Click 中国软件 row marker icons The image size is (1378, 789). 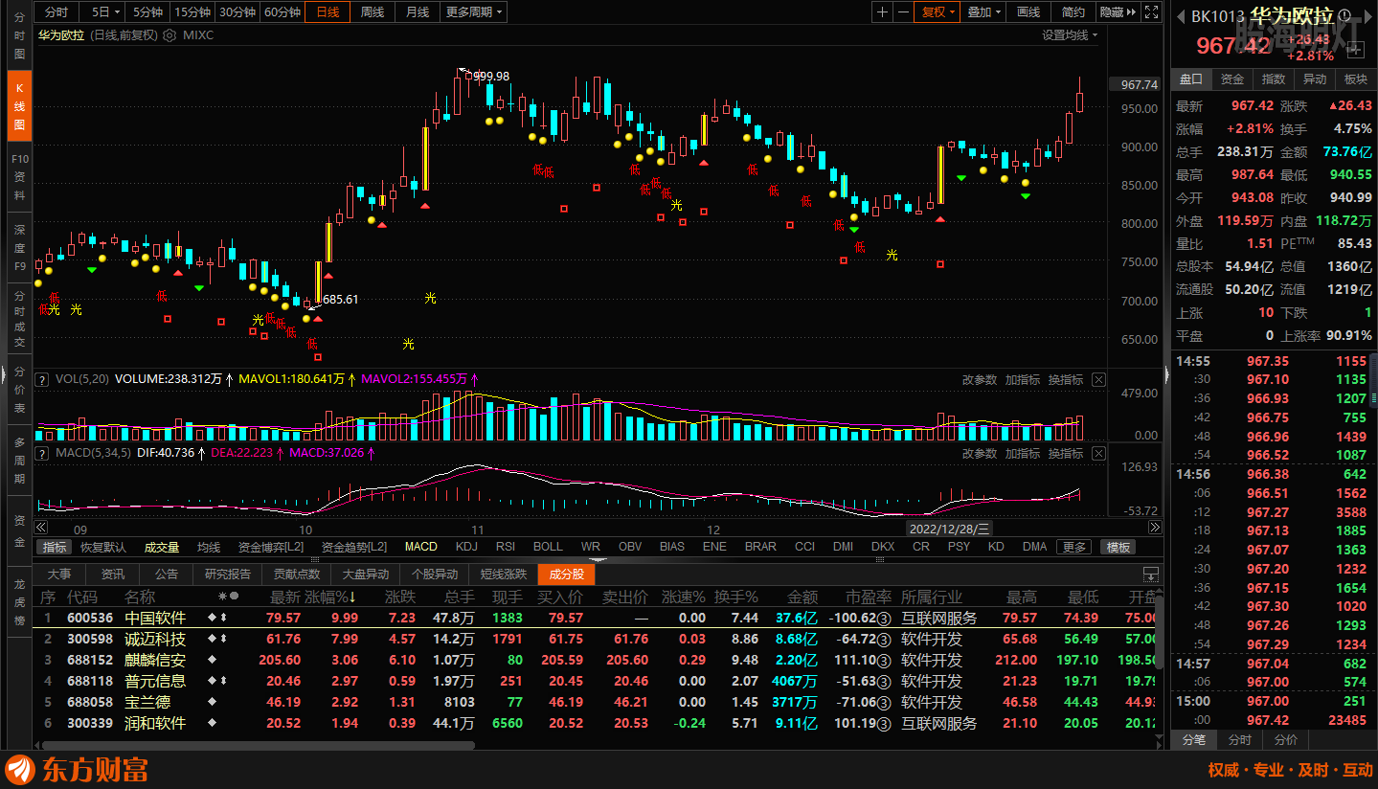(216, 618)
